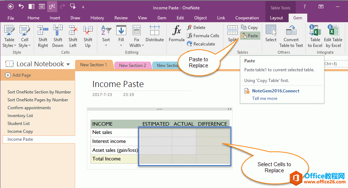The width and height of the screenshot is (348, 188).
Task: Click Recalculate formulas
Action: [201, 44]
